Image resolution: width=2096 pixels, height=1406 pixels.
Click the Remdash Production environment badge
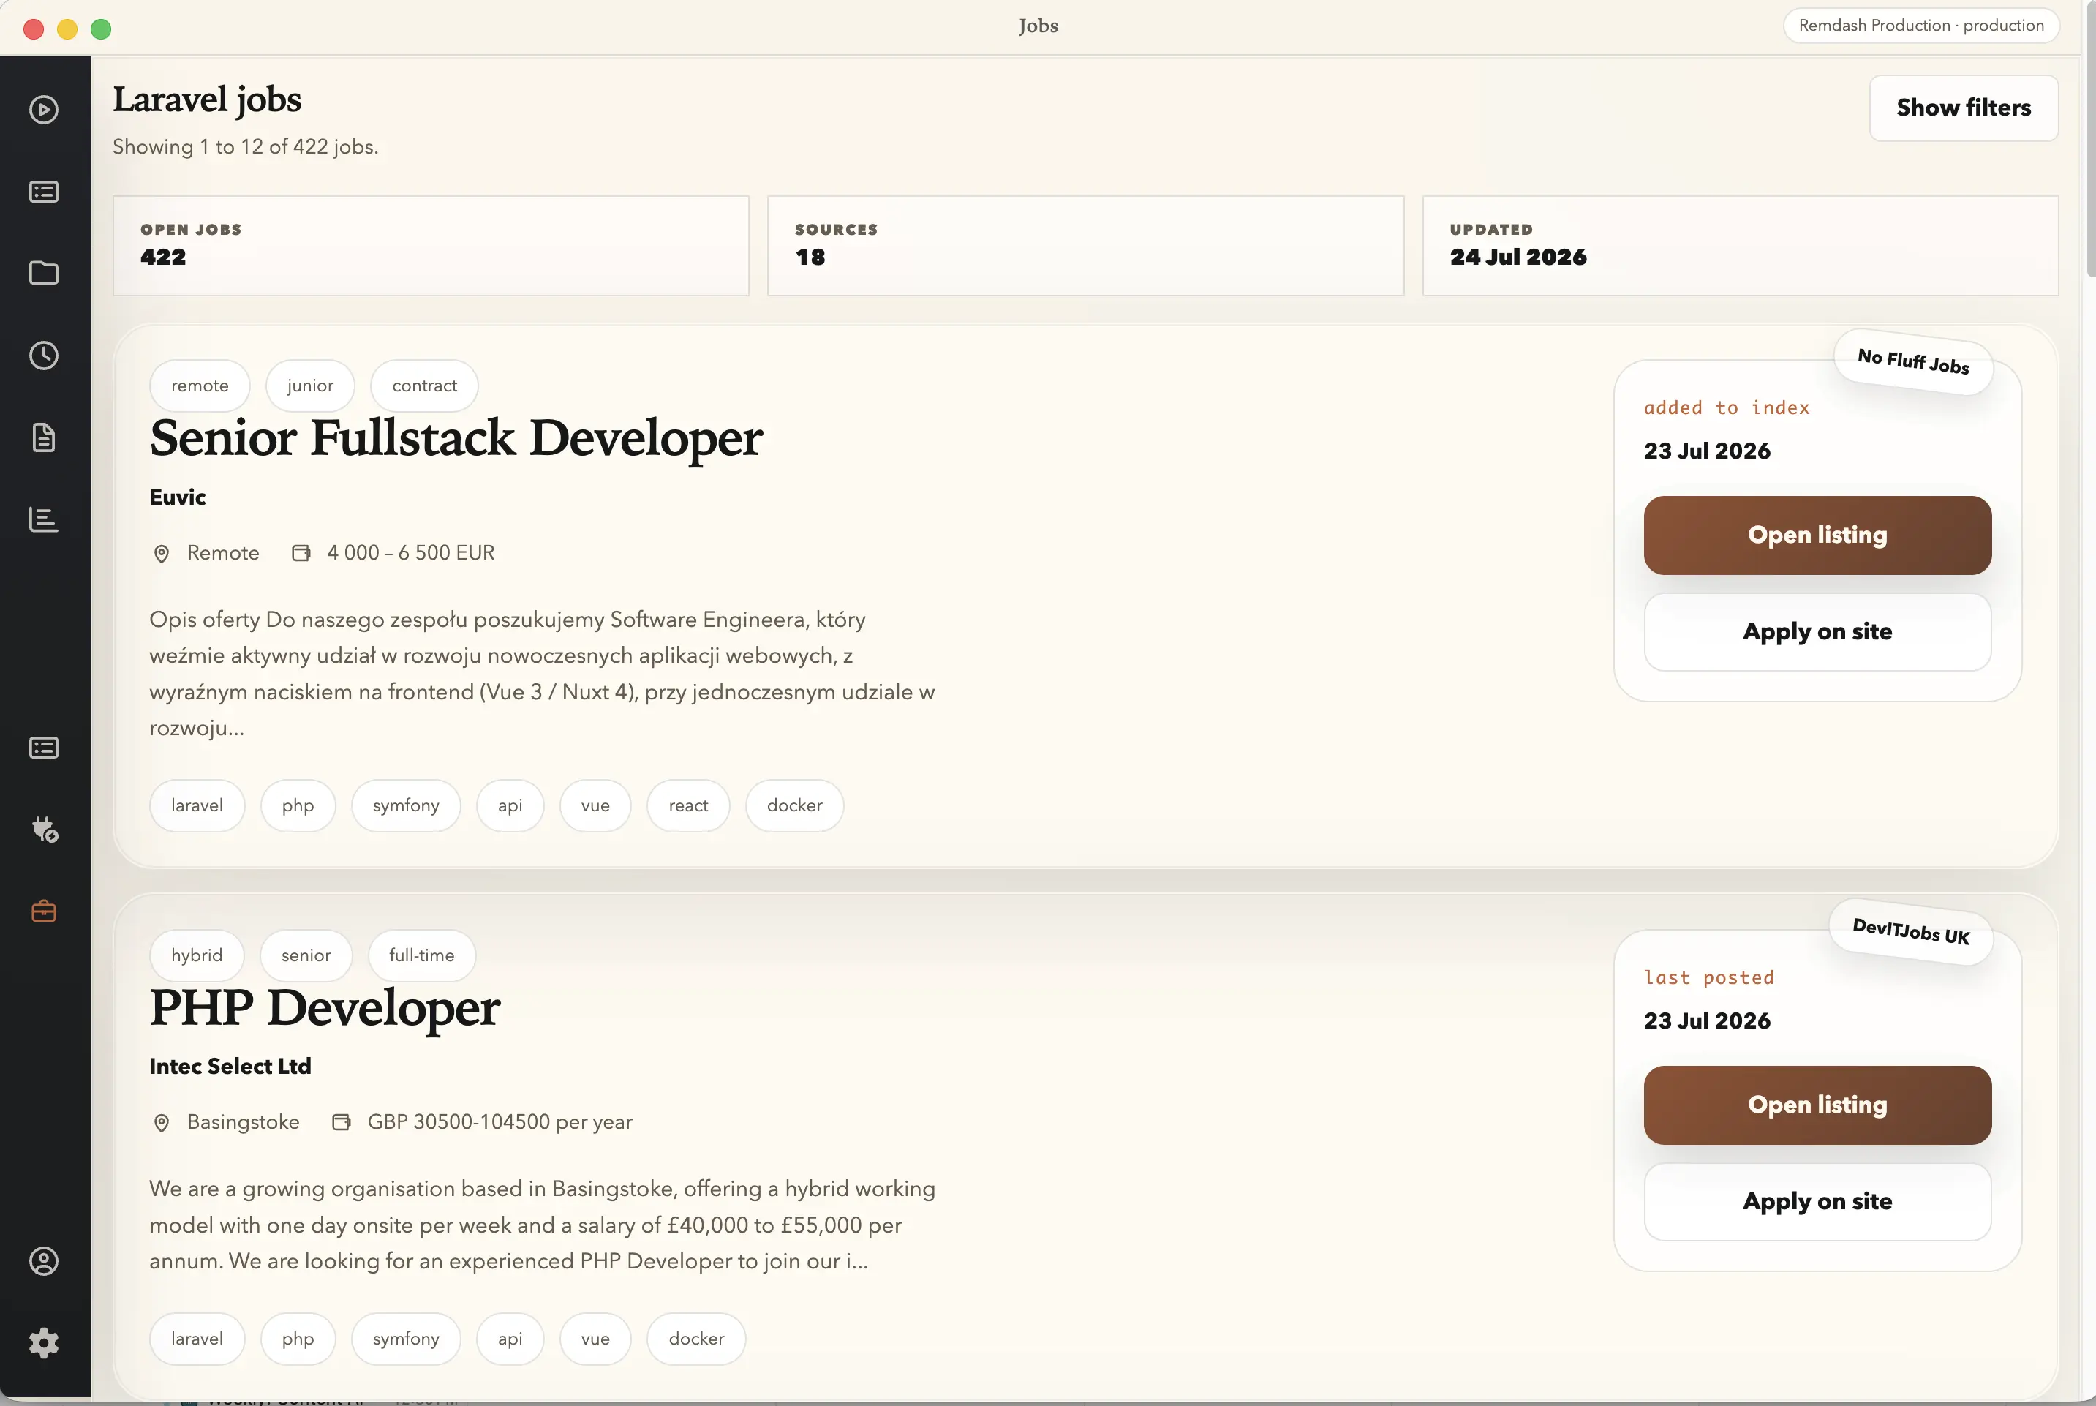pyautogui.click(x=1920, y=25)
